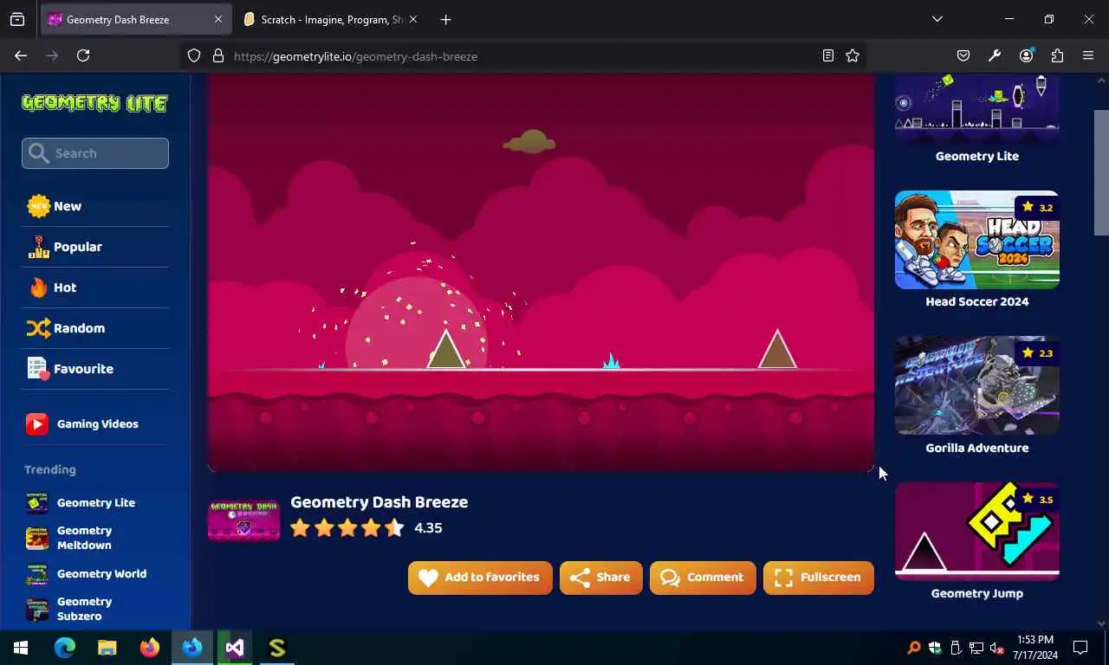Bookmark this page with the star icon
This screenshot has height=665, width=1109.
coord(853,55)
